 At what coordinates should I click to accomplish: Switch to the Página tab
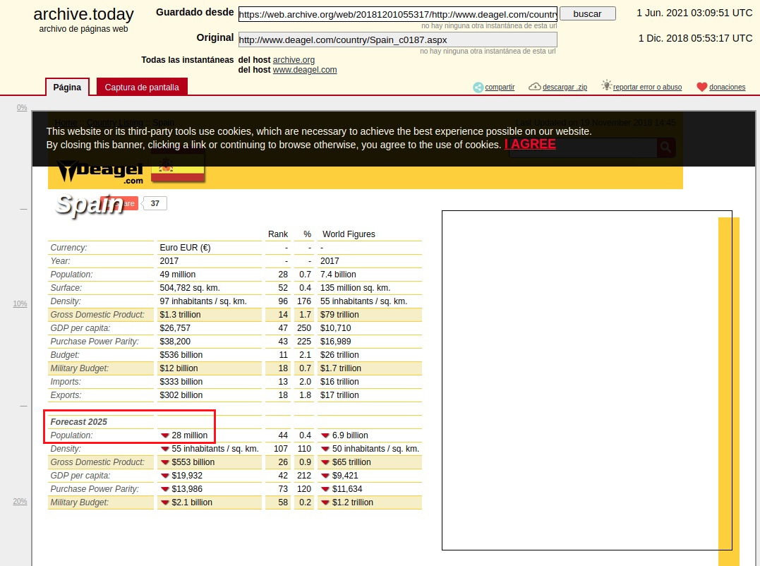coord(67,88)
